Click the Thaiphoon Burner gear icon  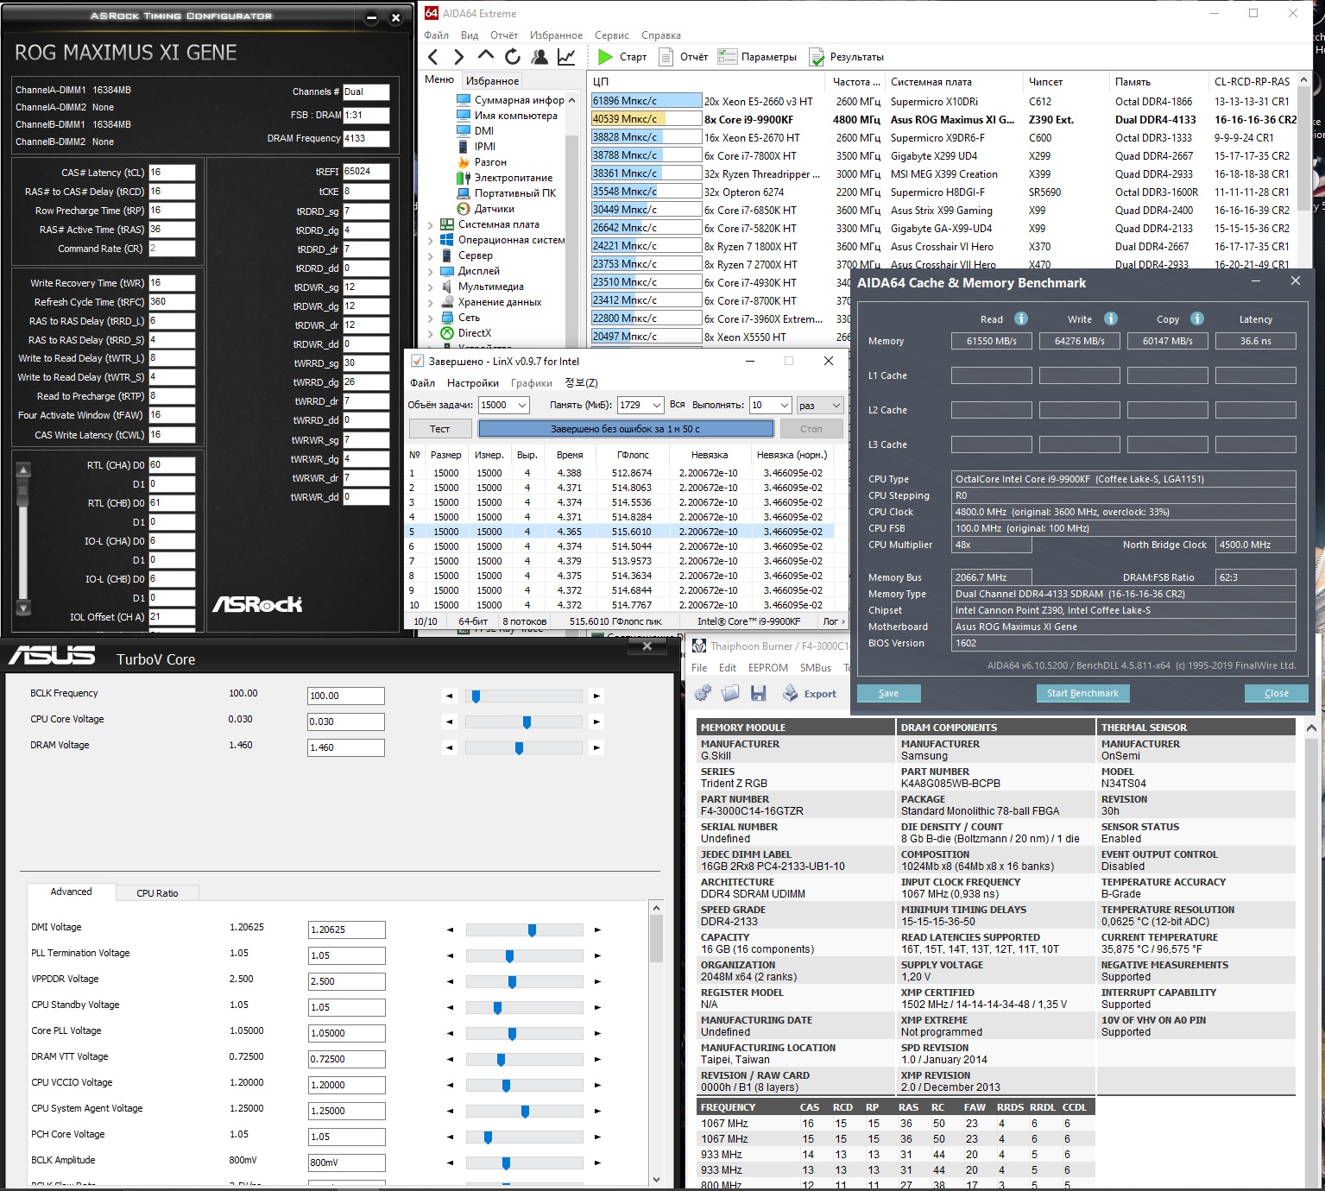(704, 693)
